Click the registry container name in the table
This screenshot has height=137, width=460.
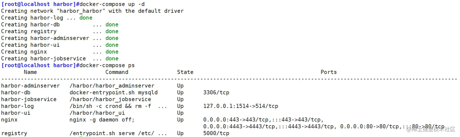click(x=14, y=133)
